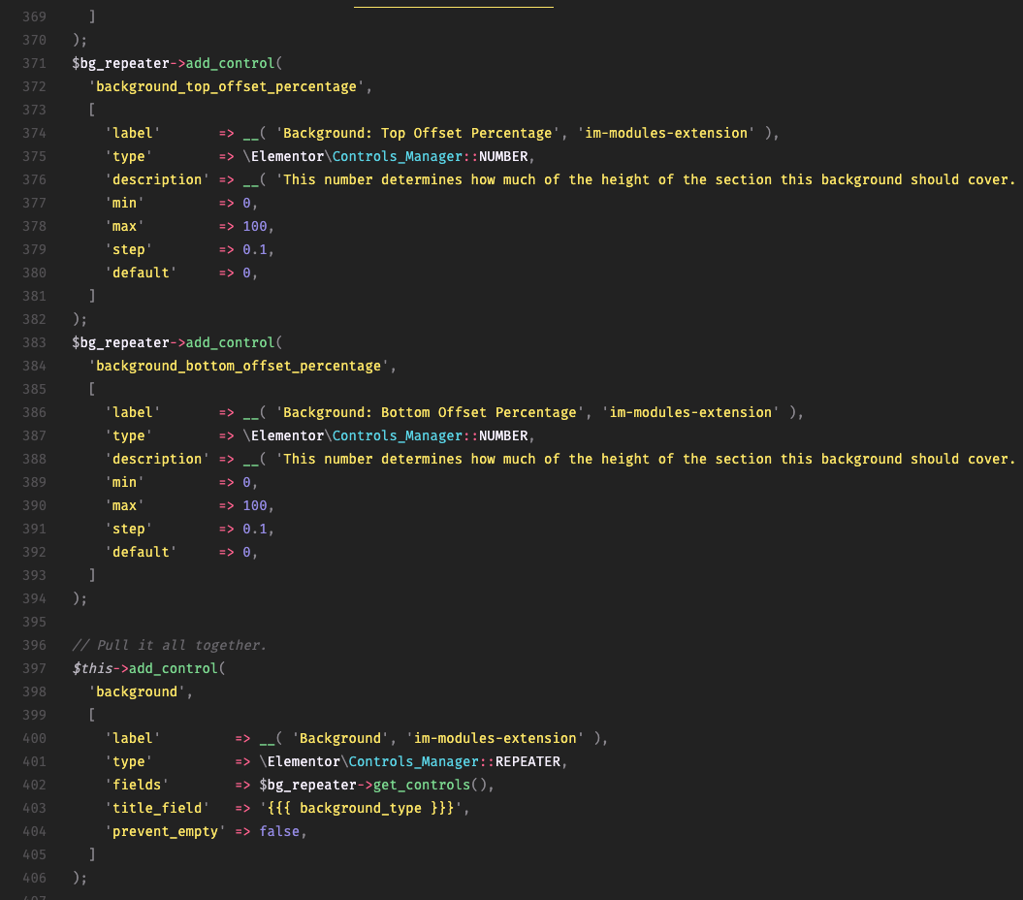Click $bg_repeater variable on line 402
This screenshot has width=1023, height=900.
coord(308,786)
